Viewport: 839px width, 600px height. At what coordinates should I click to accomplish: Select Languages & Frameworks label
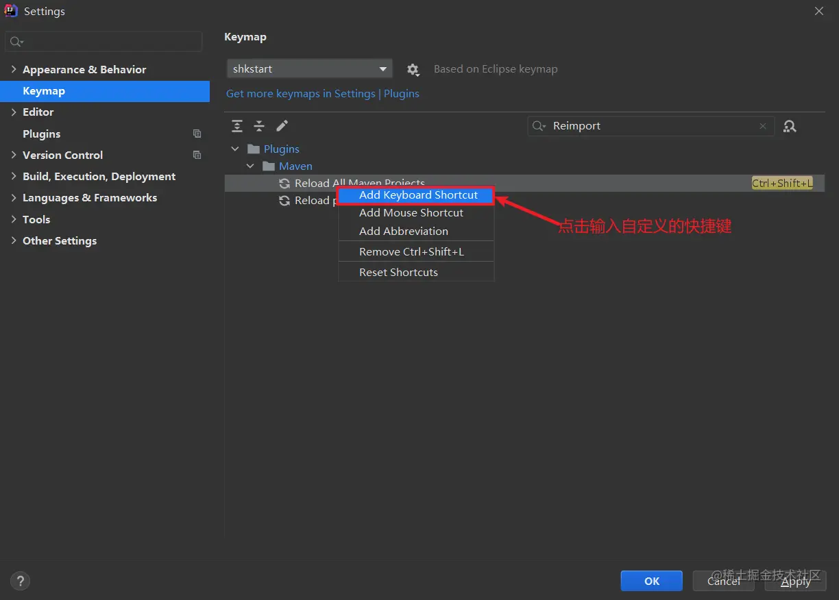point(90,197)
